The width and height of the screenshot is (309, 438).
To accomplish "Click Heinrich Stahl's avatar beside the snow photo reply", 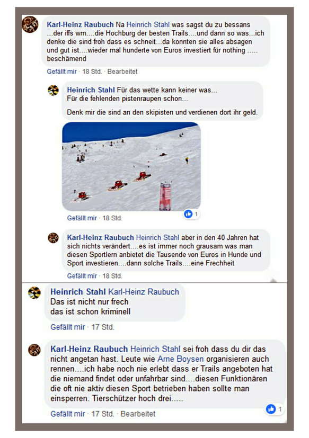I will pos(53,90).
